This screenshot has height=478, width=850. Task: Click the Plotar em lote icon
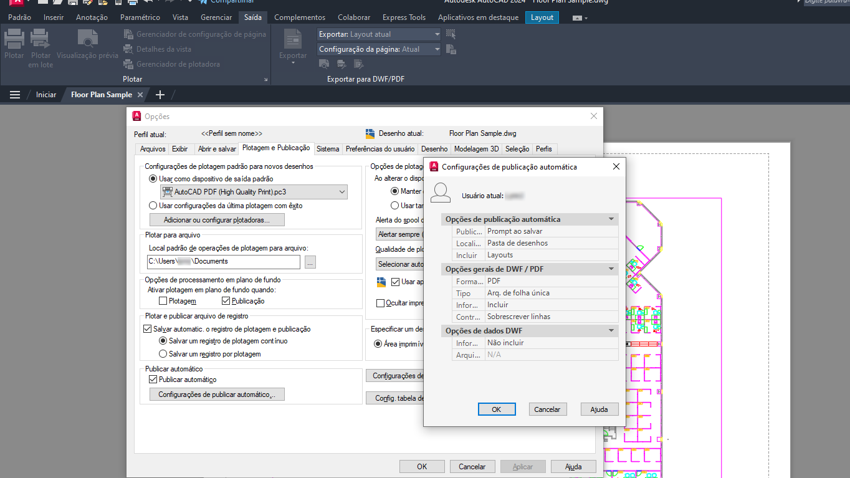41,39
